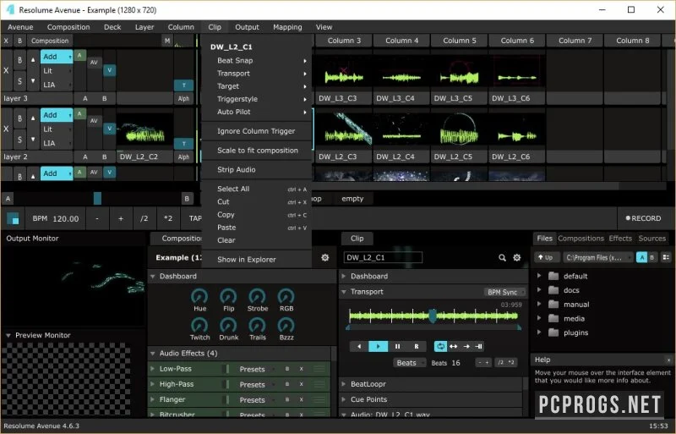676x434 pixels.
Task: Move layer 3 up with its arrow
Action: click(x=33, y=60)
